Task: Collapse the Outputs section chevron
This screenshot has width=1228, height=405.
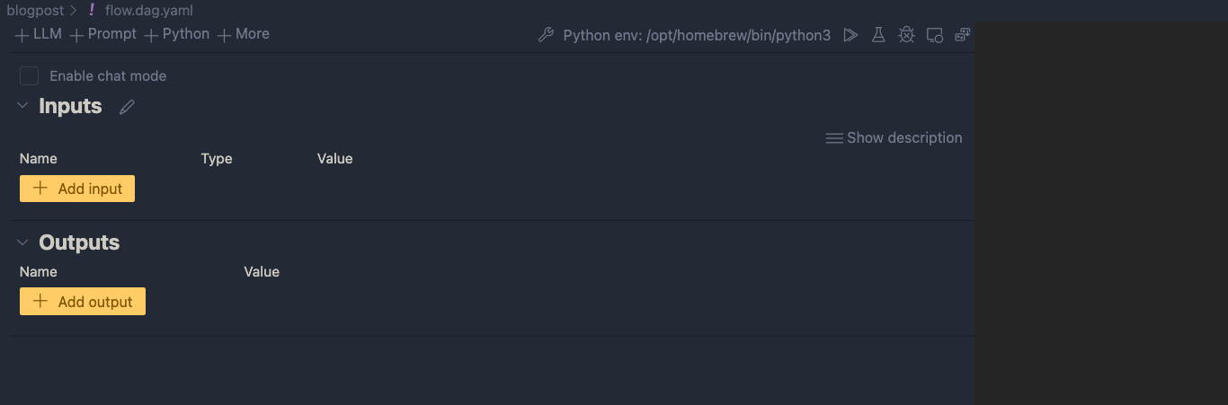Action: tap(23, 242)
